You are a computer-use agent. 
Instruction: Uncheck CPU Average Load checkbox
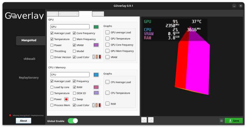coord(52,81)
